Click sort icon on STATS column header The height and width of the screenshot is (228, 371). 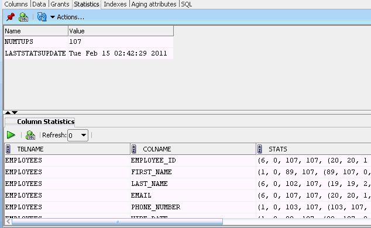coord(260,149)
